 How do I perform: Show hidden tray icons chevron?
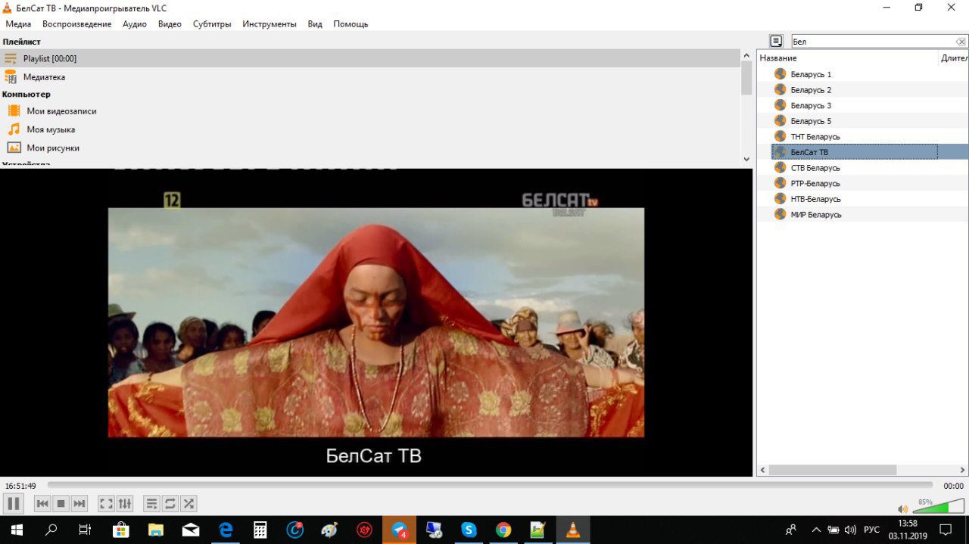(x=816, y=530)
